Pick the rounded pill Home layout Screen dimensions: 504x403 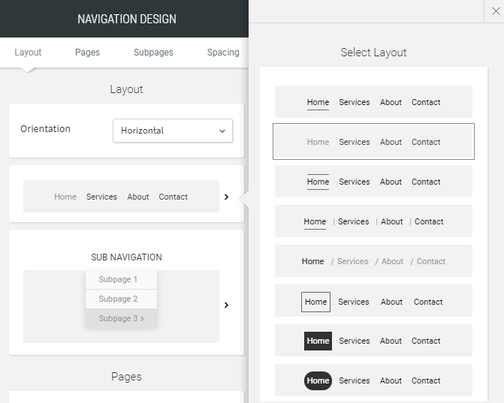[x=373, y=380]
